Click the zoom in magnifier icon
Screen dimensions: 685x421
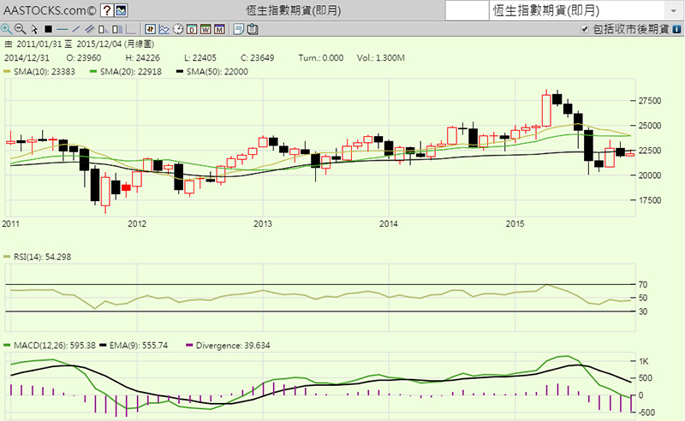coord(7,28)
